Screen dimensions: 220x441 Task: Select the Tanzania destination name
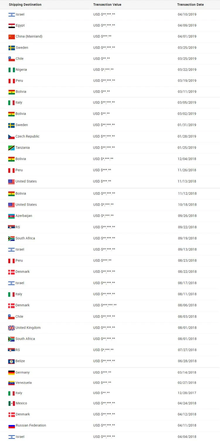23,148
